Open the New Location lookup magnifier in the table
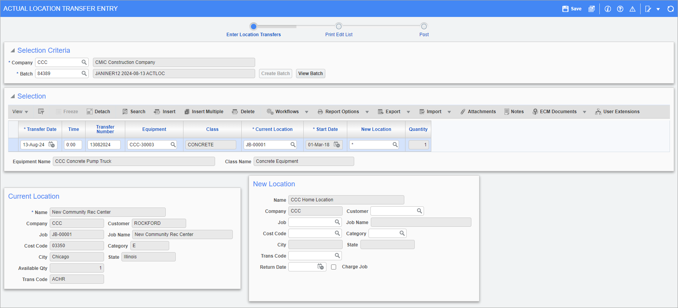 395,145
